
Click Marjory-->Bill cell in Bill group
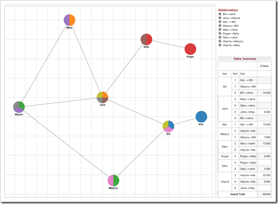248,87
